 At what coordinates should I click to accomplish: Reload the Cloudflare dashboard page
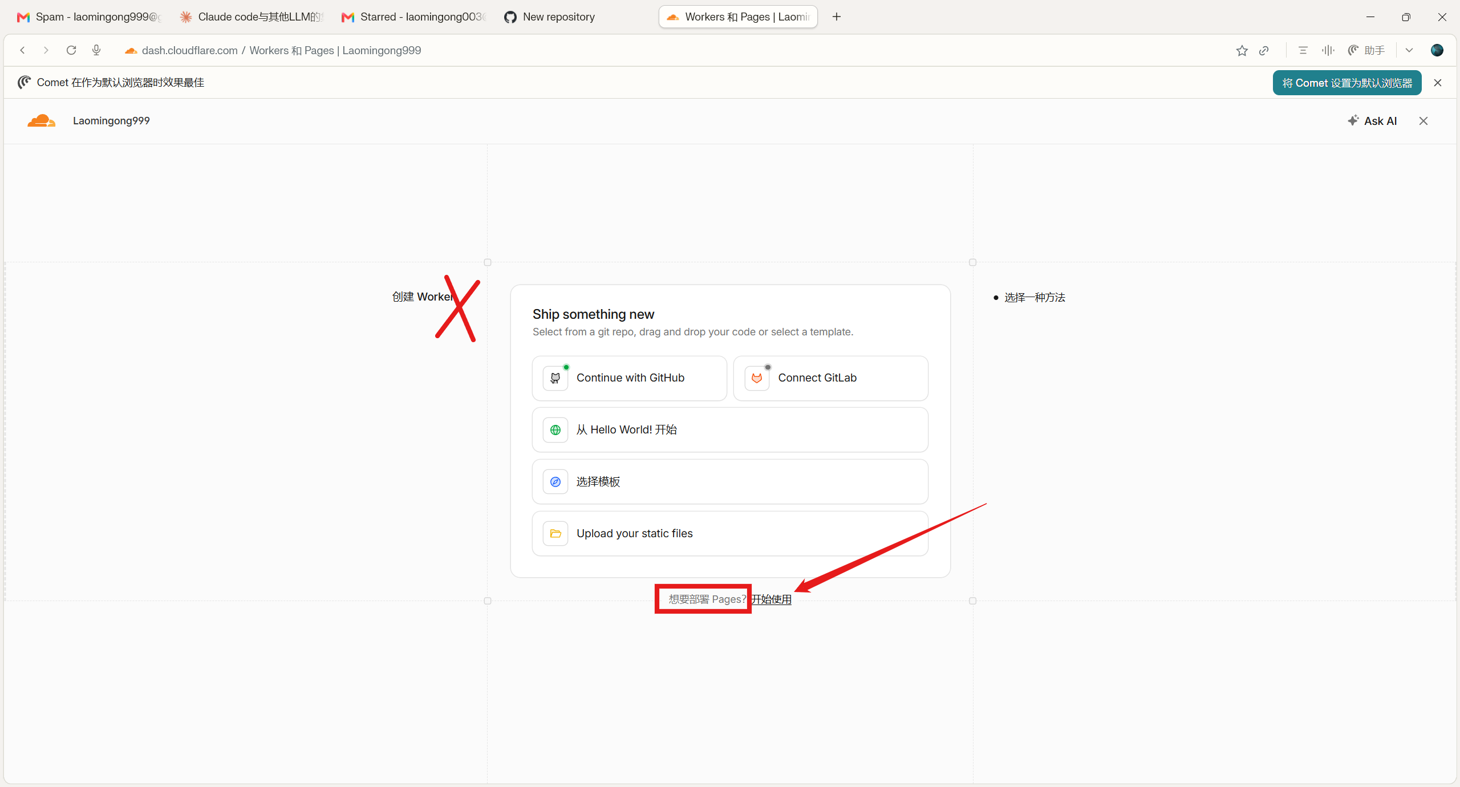[x=71, y=50]
